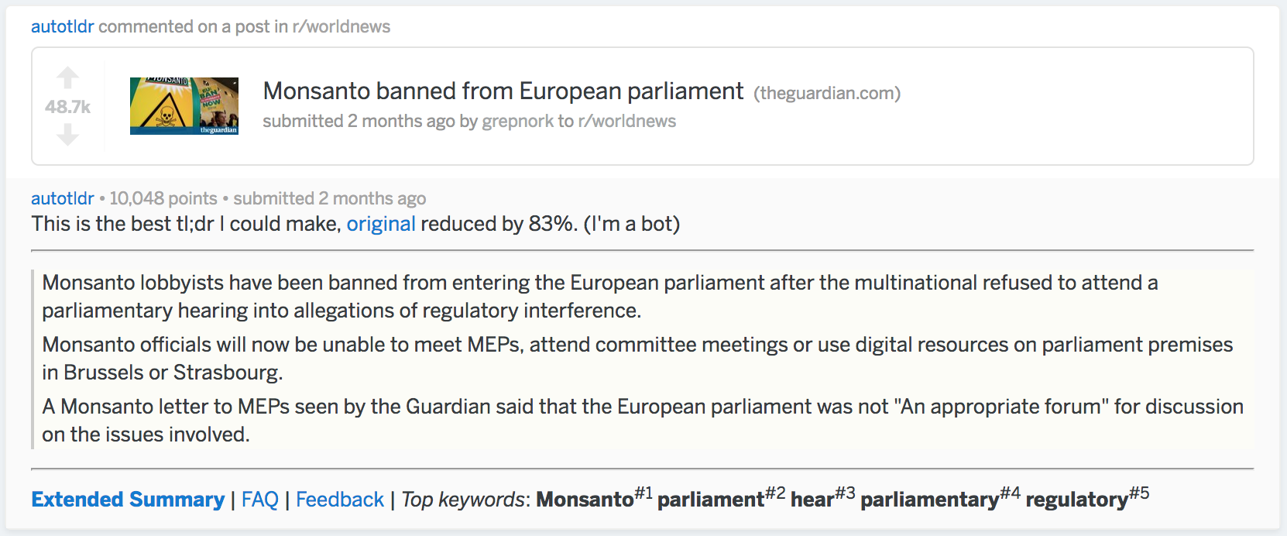Follow the 'original' article link
The height and width of the screenshot is (536, 1287).
381,224
